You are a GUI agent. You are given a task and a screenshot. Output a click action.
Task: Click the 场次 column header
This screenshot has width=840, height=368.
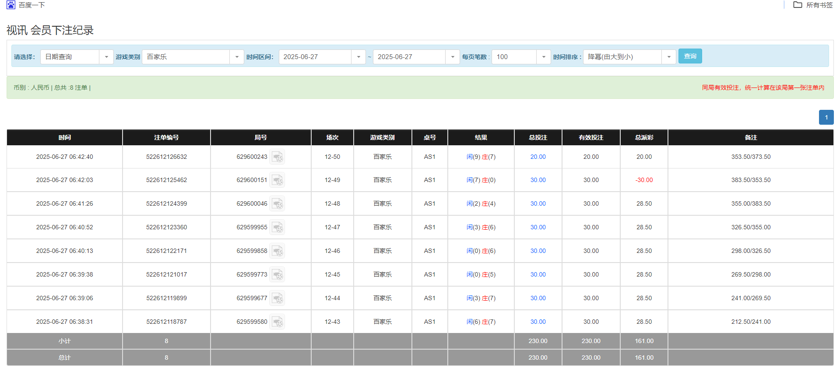coord(332,137)
